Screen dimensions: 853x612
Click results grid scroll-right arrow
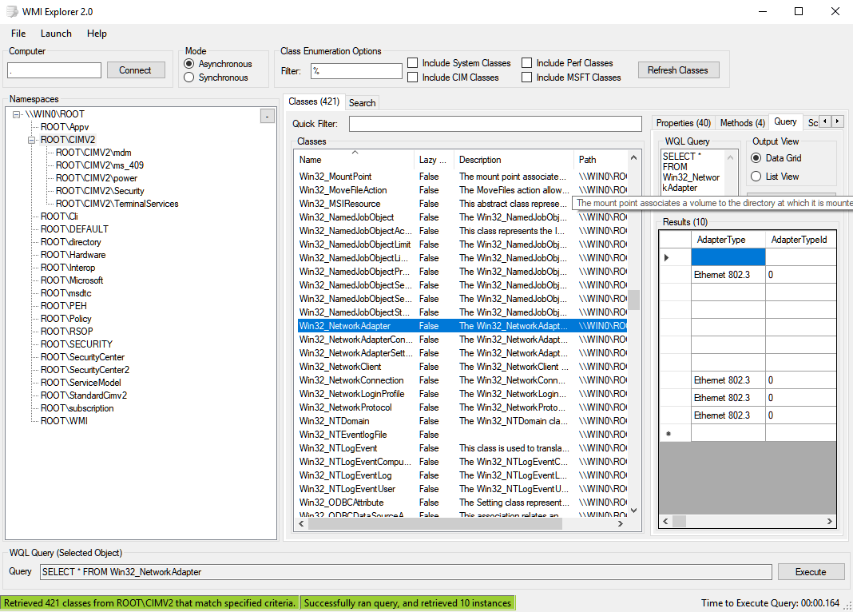point(830,521)
